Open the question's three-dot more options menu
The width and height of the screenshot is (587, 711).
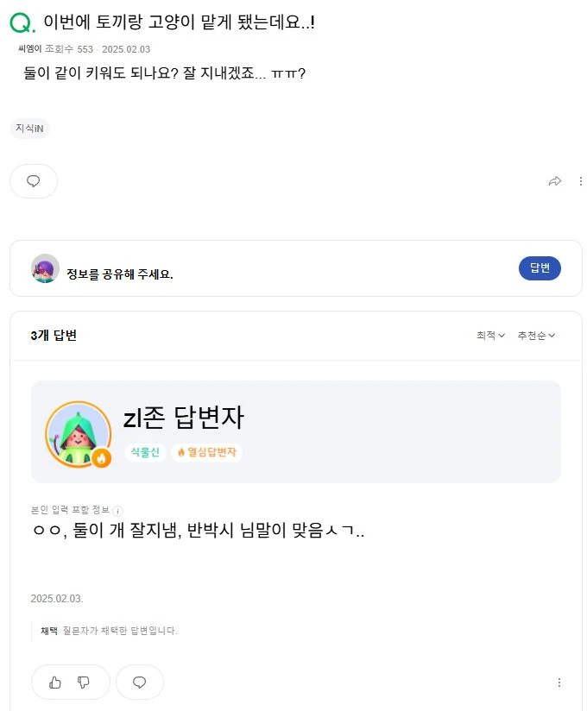pos(581,181)
